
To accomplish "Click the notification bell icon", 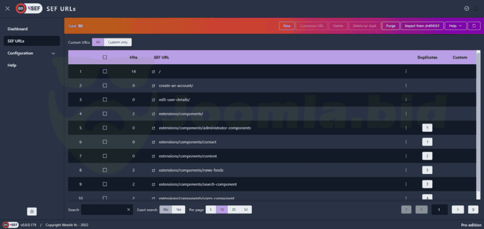I will coord(476,9).
